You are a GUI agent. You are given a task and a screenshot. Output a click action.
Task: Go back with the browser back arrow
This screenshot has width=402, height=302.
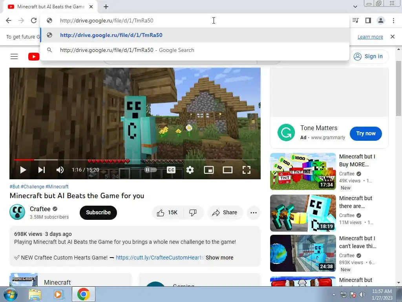tap(9, 20)
